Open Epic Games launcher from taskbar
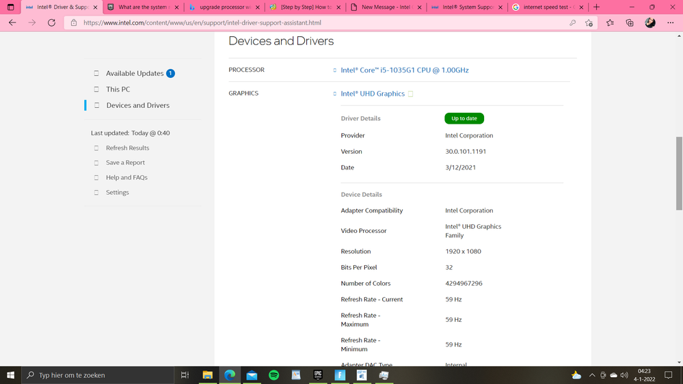The image size is (683, 384). (318, 375)
